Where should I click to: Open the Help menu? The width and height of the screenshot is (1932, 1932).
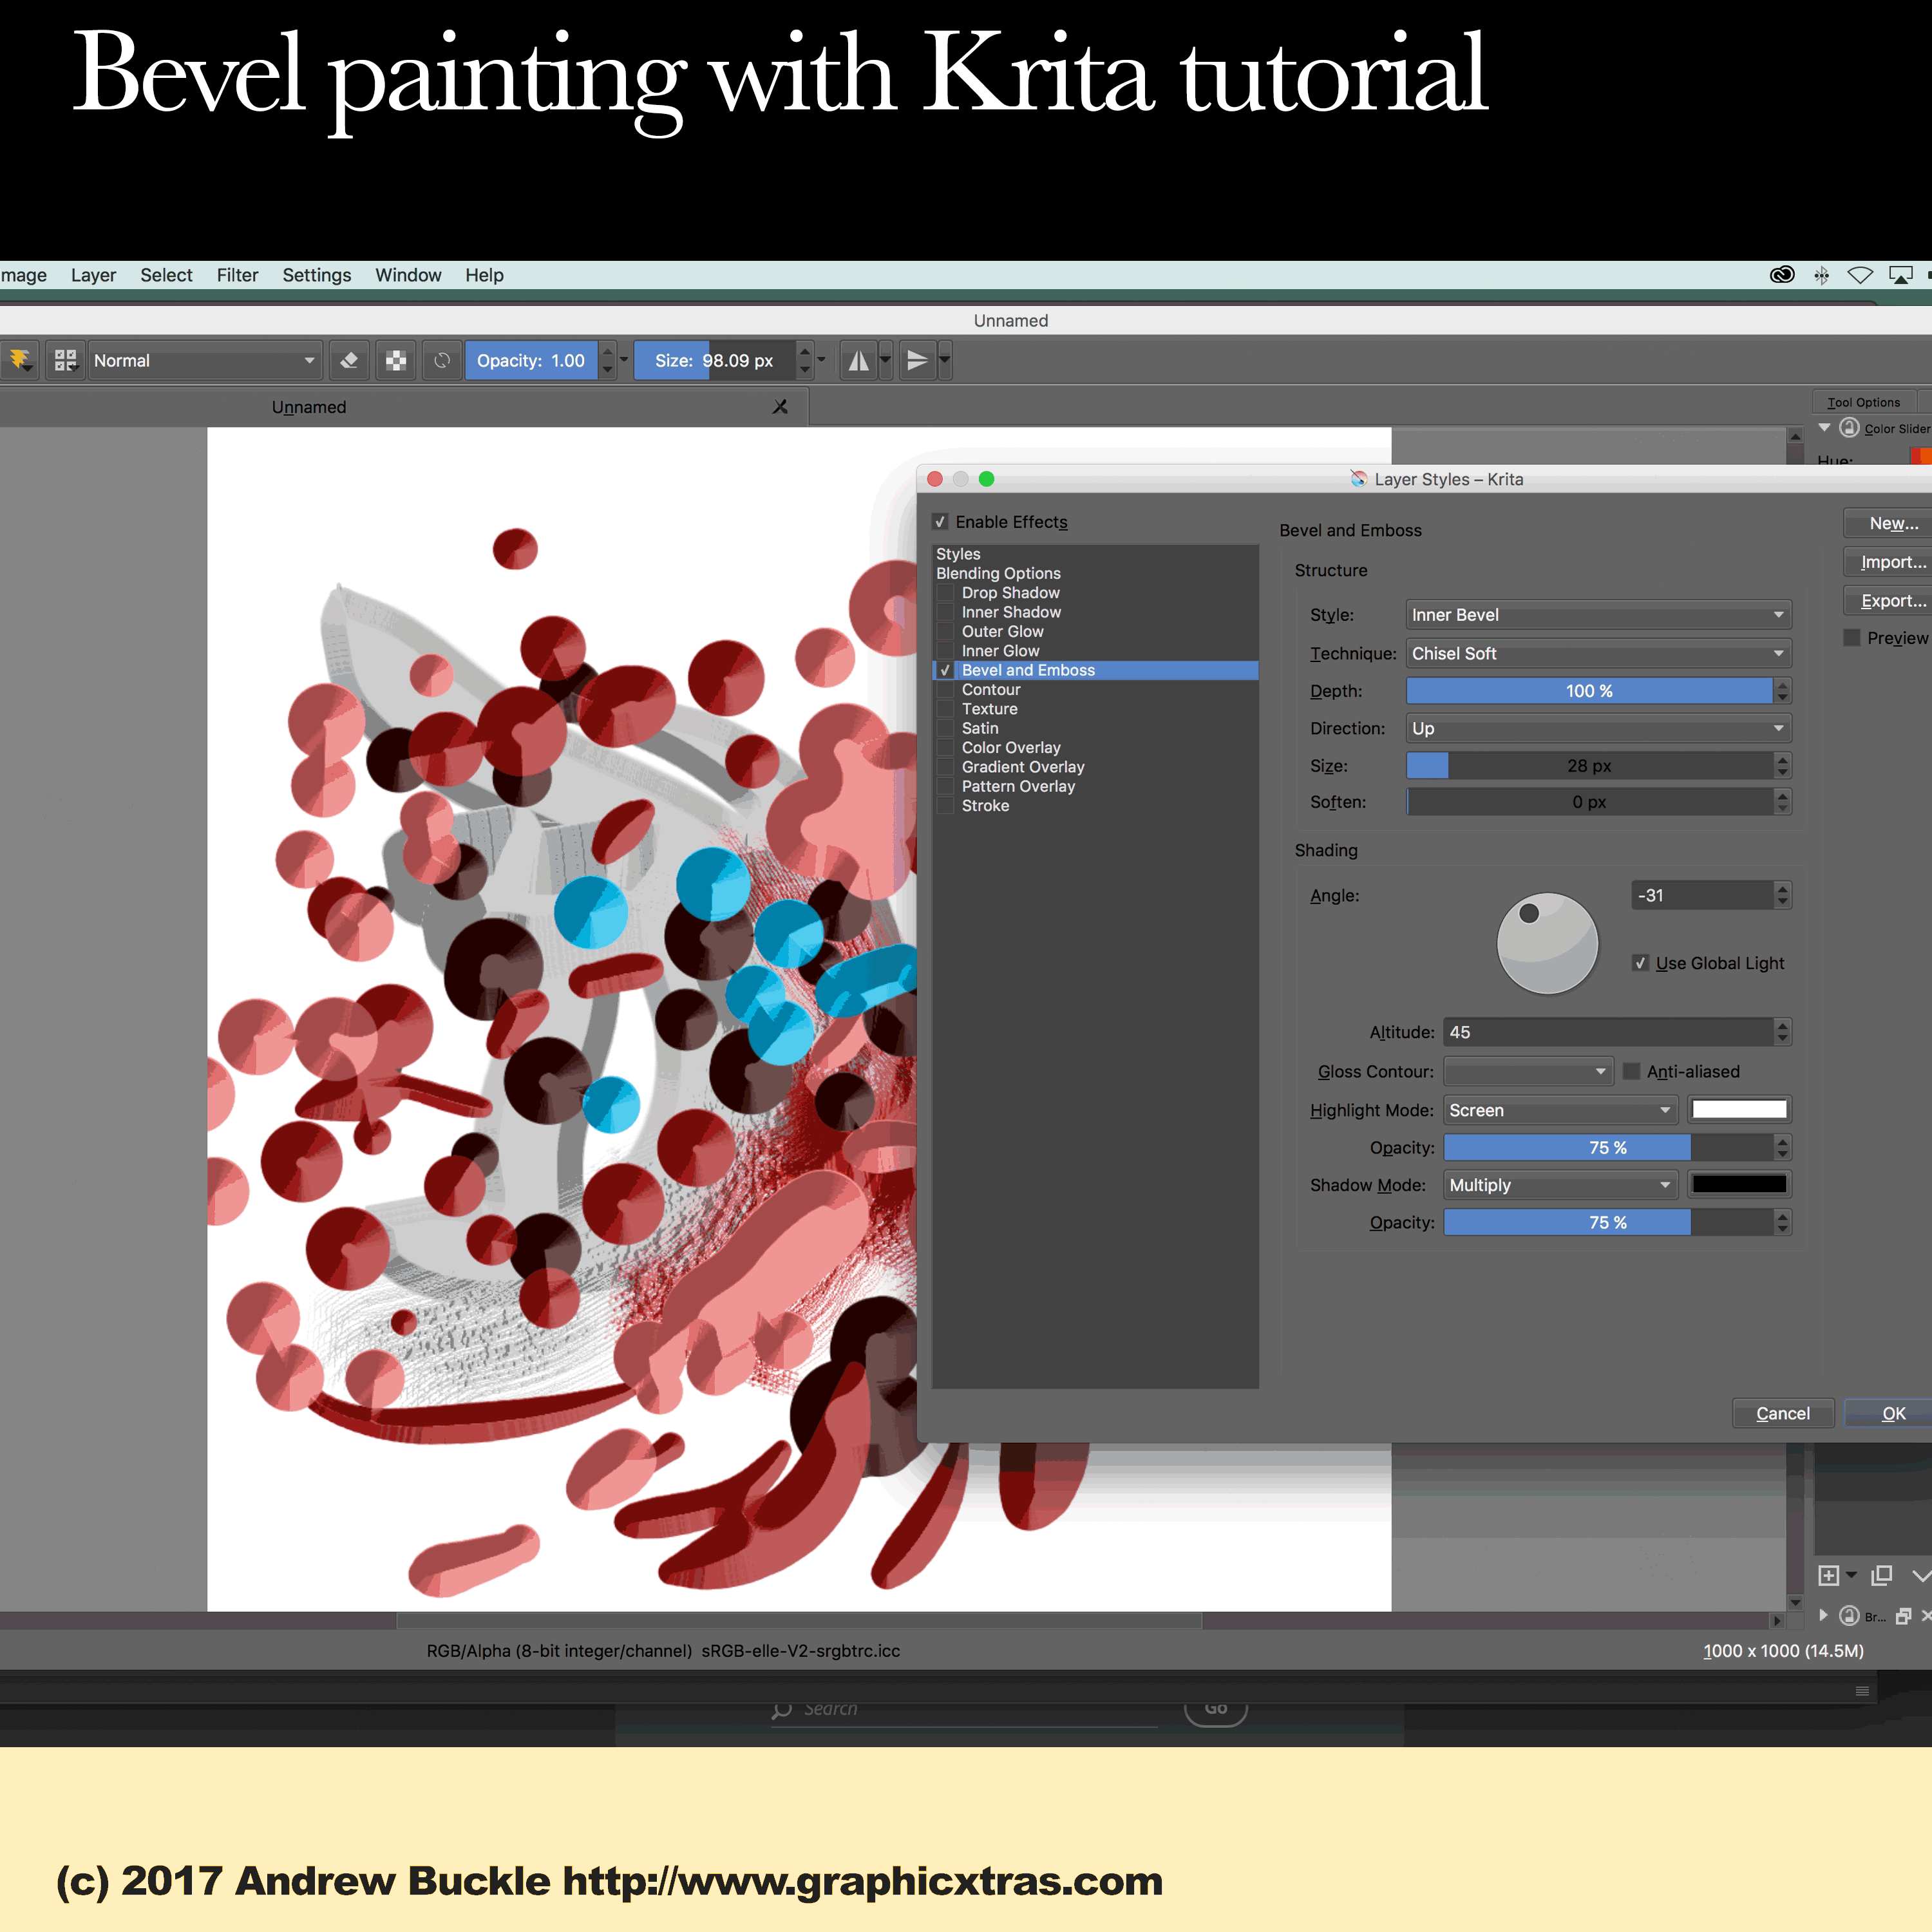(484, 275)
